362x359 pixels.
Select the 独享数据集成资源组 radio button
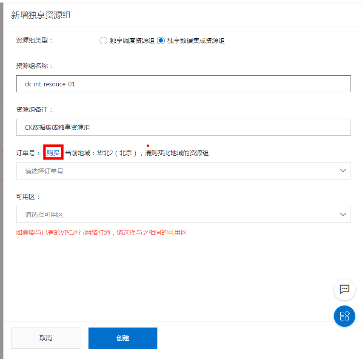point(161,41)
